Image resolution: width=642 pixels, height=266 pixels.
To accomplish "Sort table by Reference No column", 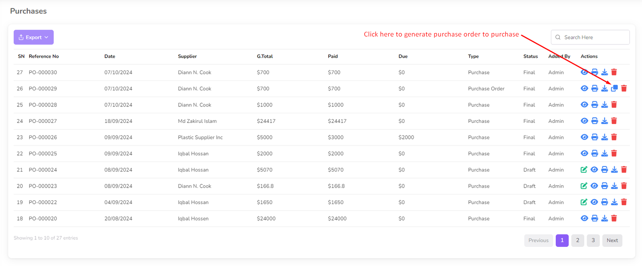I will point(44,56).
